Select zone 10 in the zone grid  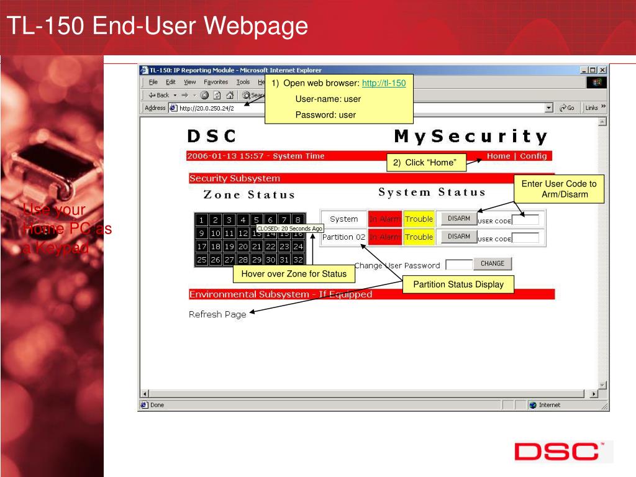216,234
